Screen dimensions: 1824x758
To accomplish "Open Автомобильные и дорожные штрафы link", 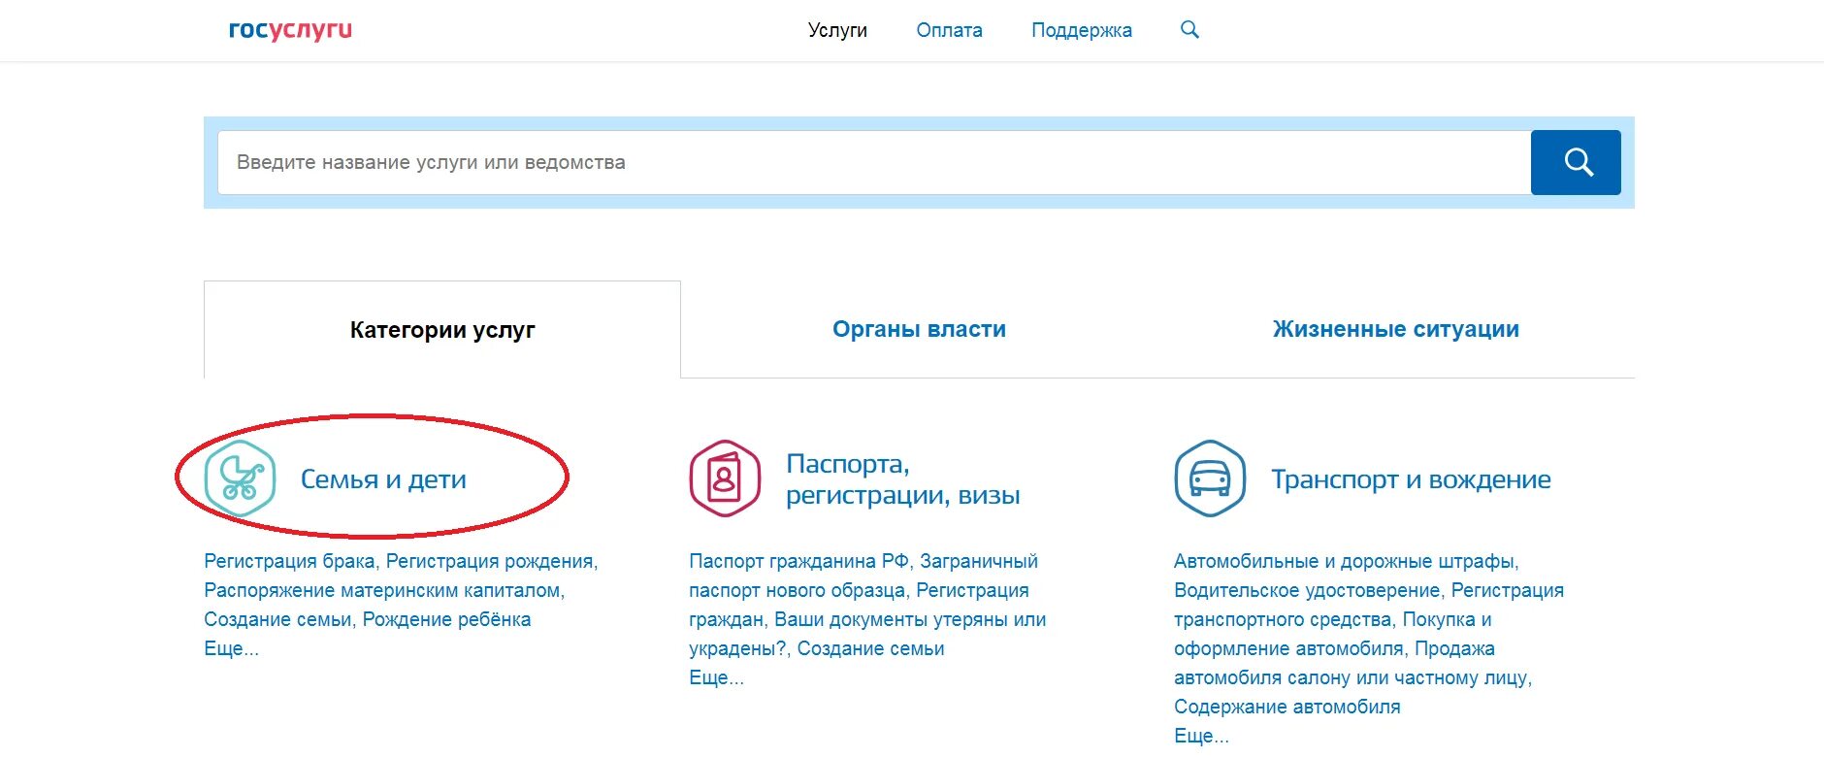I will (x=1345, y=561).
